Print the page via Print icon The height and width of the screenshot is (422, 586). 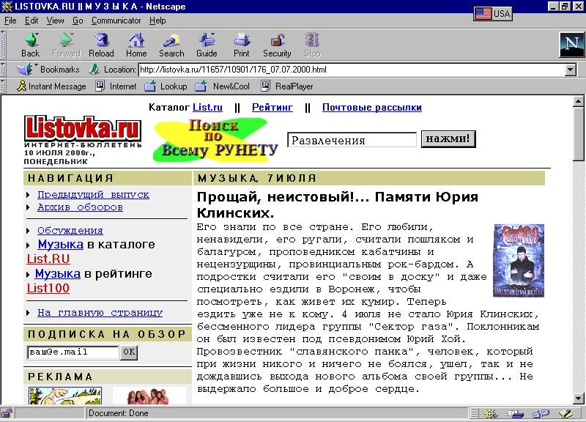coord(242,45)
